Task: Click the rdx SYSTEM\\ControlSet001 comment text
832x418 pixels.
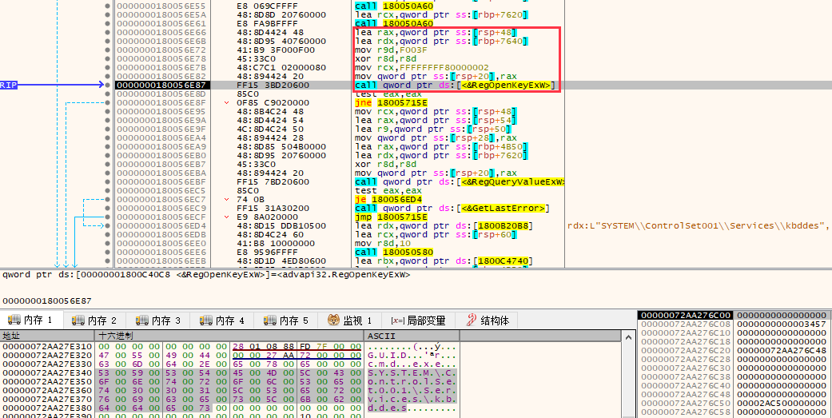Action: (x=699, y=226)
